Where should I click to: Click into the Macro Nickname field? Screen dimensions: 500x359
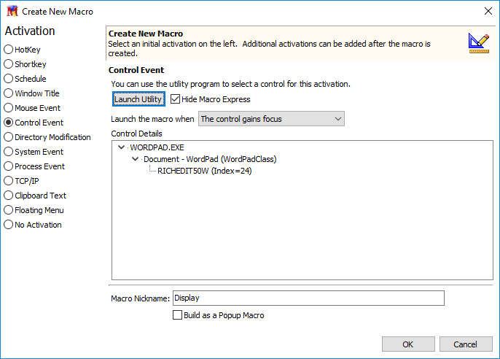pyautogui.click(x=308, y=298)
